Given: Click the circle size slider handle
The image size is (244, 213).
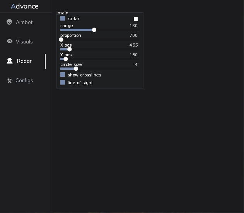Looking at the screenshot, I should [76, 69].
